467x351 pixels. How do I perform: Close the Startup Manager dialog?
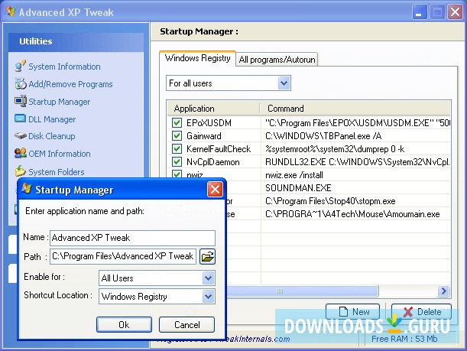coord(215,189)
